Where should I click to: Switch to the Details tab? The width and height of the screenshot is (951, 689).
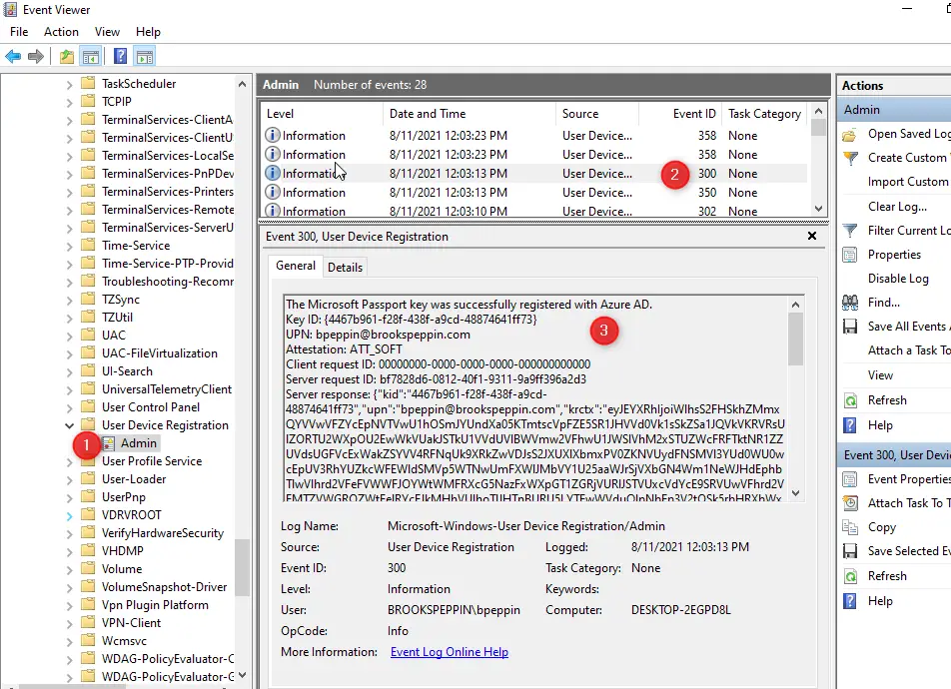(x=345, y=268)
